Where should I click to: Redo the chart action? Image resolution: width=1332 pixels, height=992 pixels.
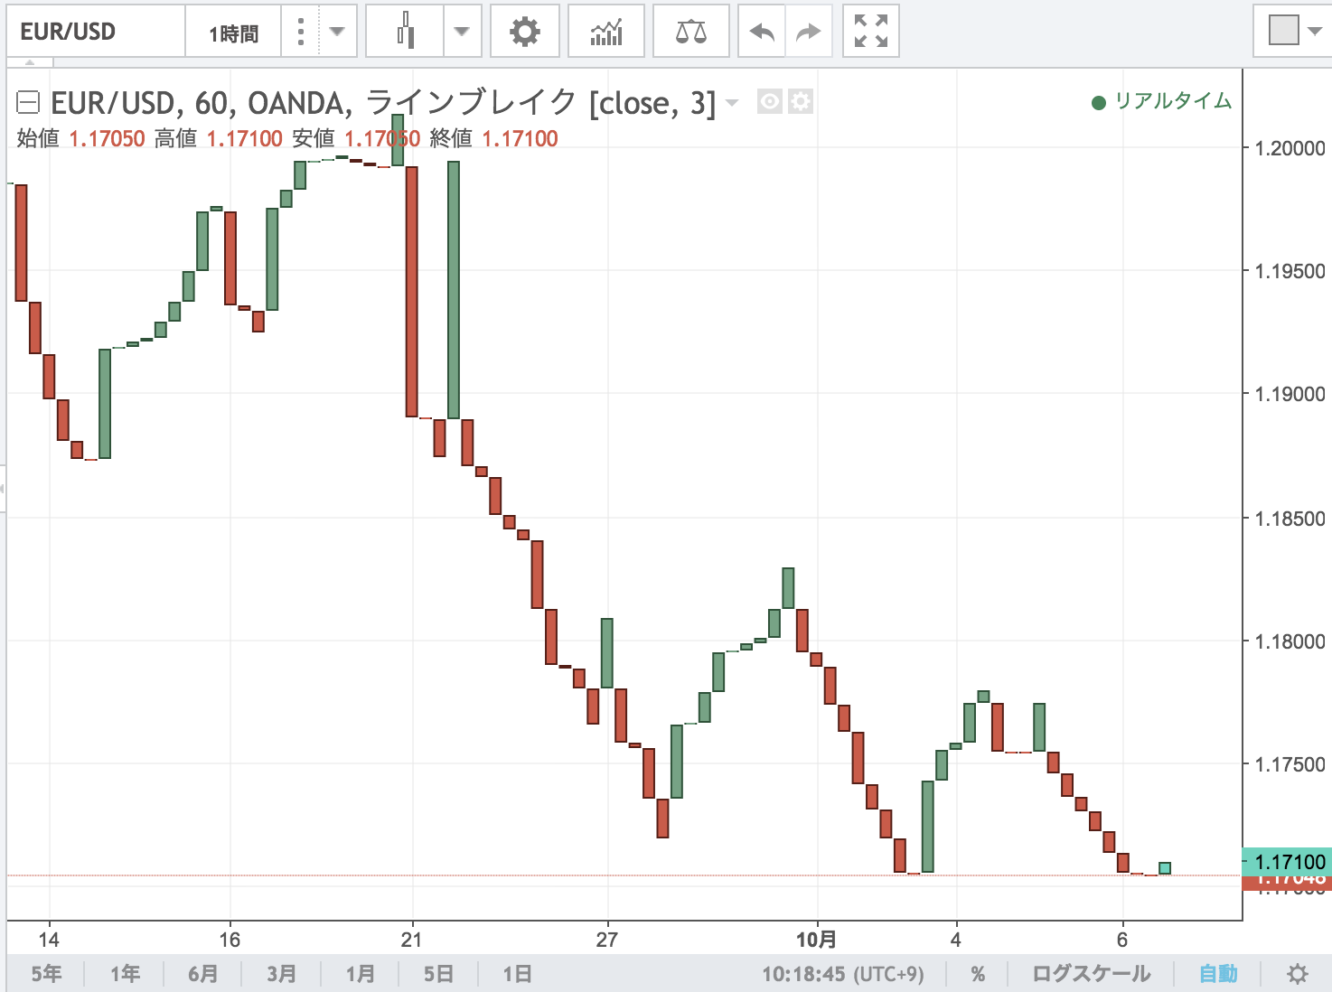[x=808, y=32]
